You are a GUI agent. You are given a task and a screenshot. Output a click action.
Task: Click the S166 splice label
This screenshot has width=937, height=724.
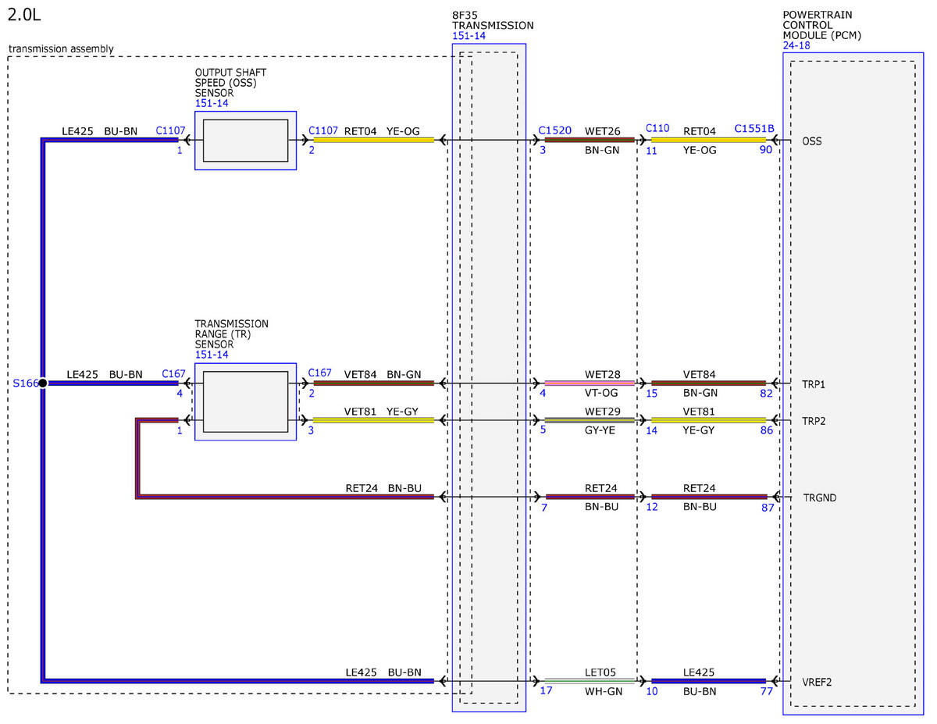pos(24,383)
